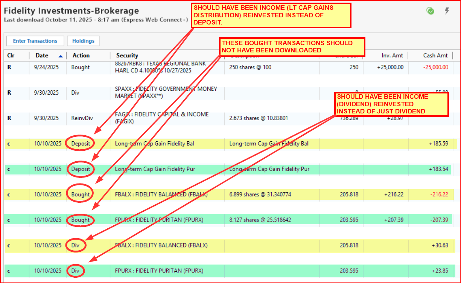Click the green download status checkmark icon
Image resolution: width=461 pixels, height=283 pixels.
click(430, 11)
